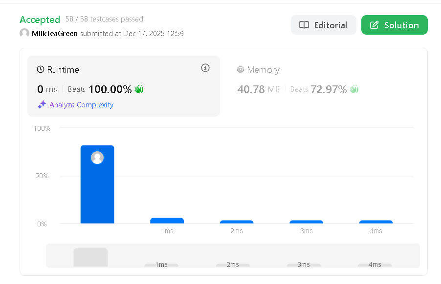
Task: Click the clock icon beside Runtime
Action: [41, 70]
